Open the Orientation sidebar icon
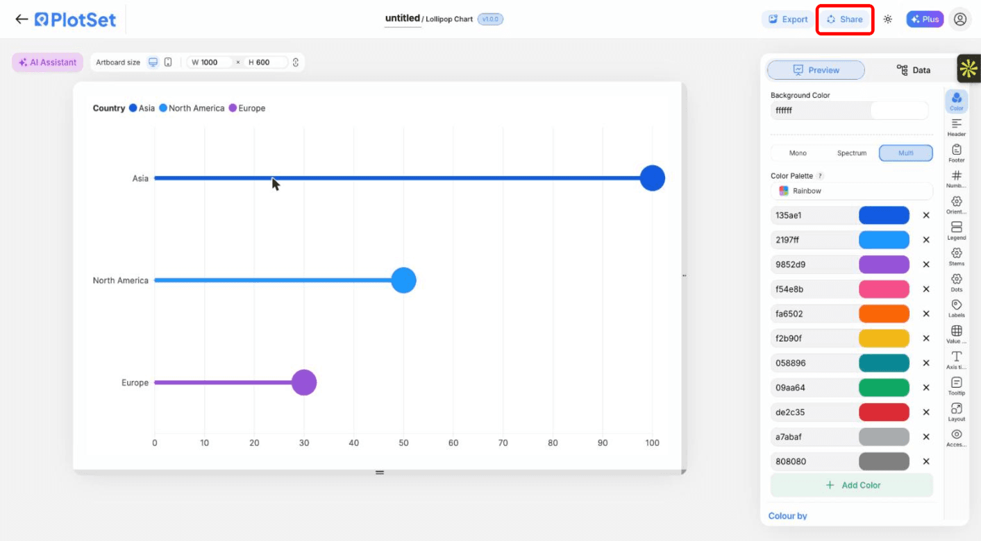This screenshot has height=541, width=981. (957, 205)
